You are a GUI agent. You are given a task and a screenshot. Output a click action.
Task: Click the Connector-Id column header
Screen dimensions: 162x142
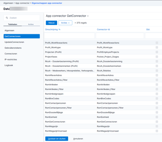pyautogui.click(x=103, y=30)
